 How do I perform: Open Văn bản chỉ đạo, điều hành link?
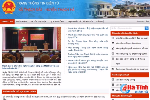coord(128,43)
